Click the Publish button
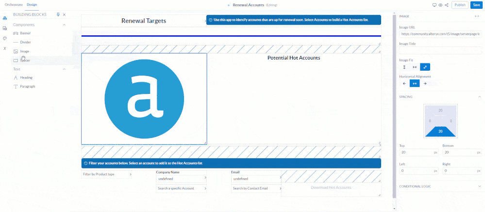The image size is (485, 212). (460, 5)
